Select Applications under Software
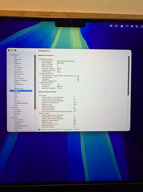 point(19,122)
